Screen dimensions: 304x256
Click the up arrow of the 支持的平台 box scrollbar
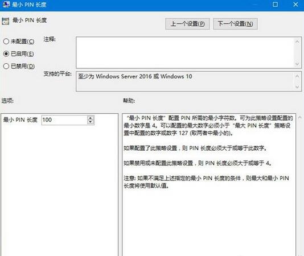[x=297, y=76]
